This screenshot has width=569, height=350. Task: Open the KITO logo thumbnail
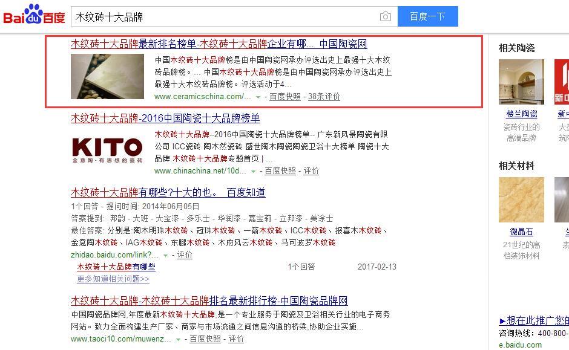tap(107, 150)
